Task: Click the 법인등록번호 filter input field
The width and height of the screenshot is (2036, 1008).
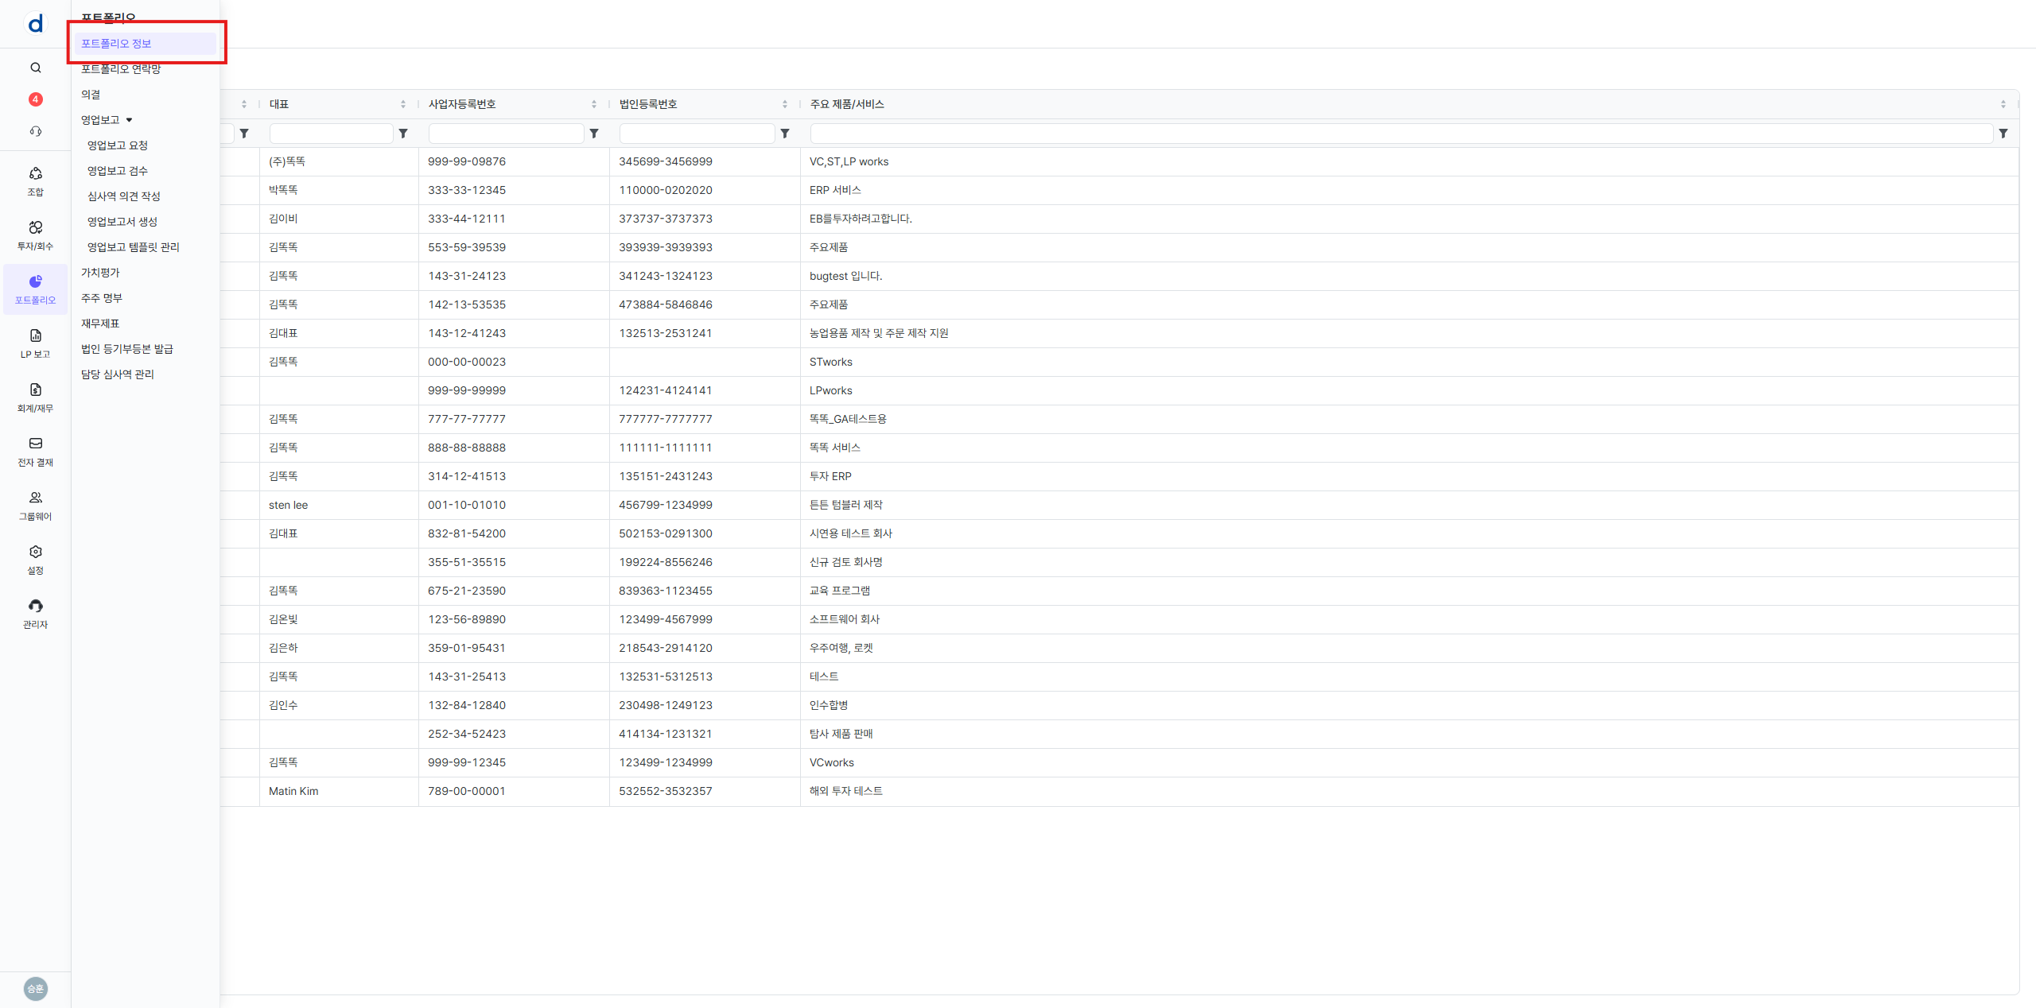Action: click(x=697, y=134)
